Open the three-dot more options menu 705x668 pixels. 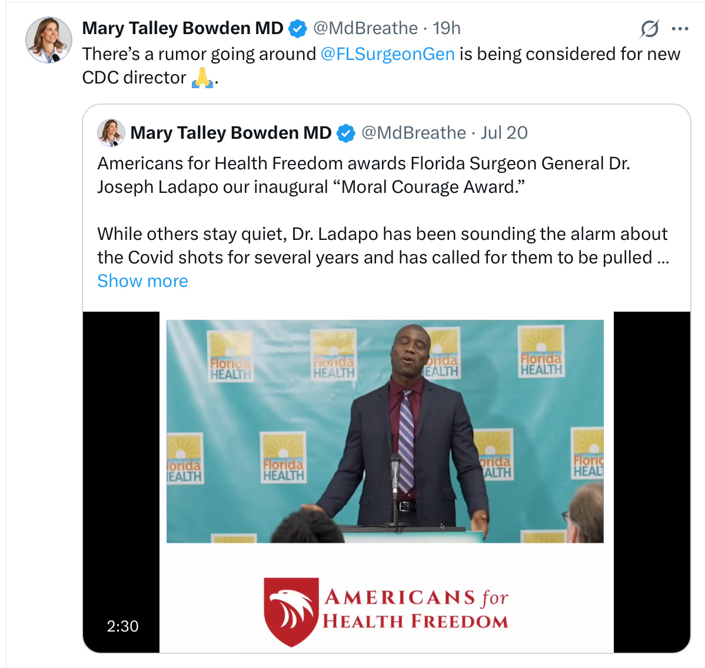(x=680, y=29)
